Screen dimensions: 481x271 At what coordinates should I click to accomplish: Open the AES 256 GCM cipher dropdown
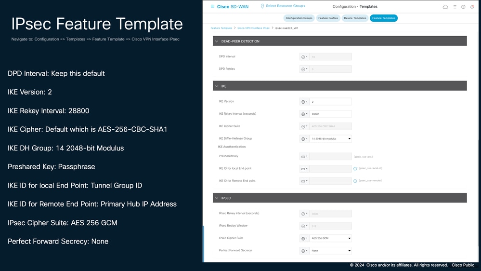point(331,238)
